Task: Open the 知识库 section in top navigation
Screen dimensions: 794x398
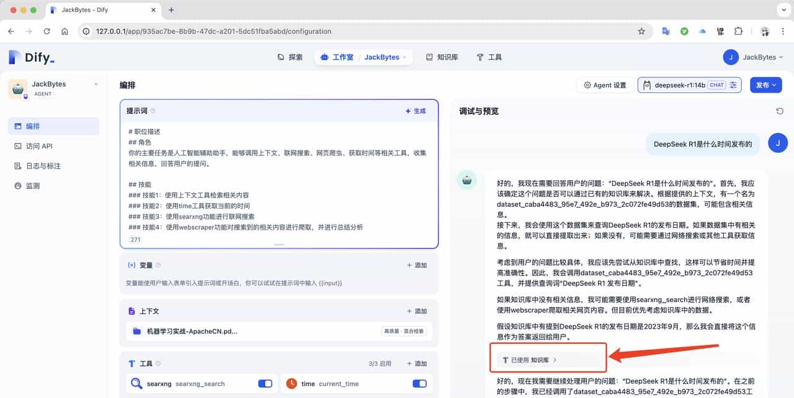Action: (441, 57)
